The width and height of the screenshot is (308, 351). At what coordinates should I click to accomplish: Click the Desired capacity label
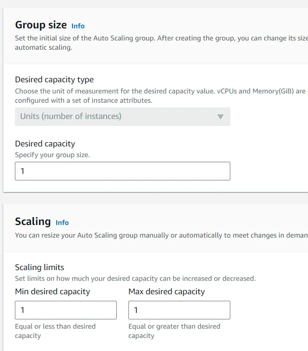click(x=45, y=144)
